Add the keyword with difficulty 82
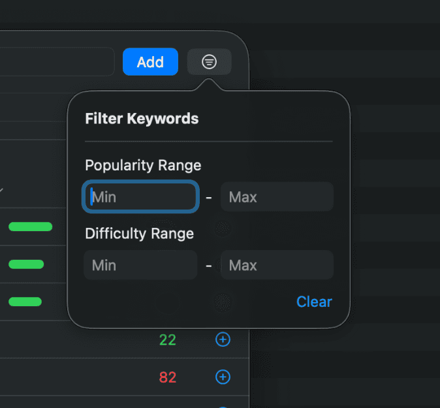This screenshot has height=408, width=440. [x=223, y=377]
